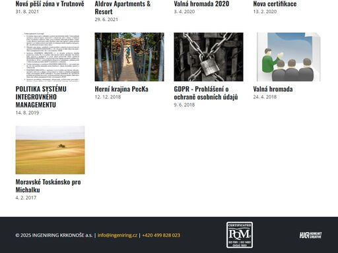Click the phone number +420 499 828 023

pos(161,235)
